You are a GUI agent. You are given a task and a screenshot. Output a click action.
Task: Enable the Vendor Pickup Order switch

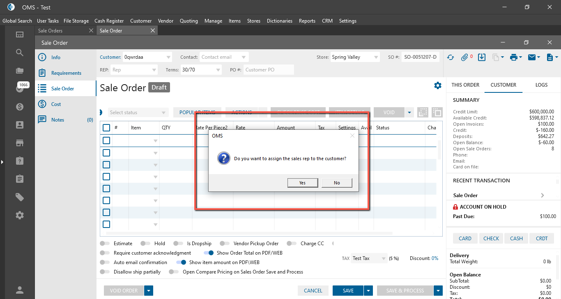click(225, 244)
